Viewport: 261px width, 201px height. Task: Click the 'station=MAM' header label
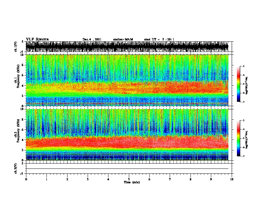(x=123, y=39)
